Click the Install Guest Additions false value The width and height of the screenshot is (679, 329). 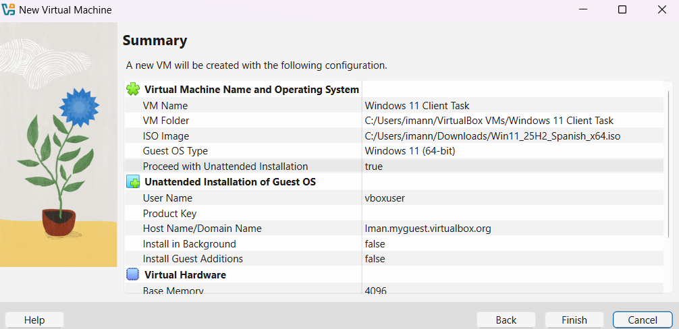(x=375, y=259)
